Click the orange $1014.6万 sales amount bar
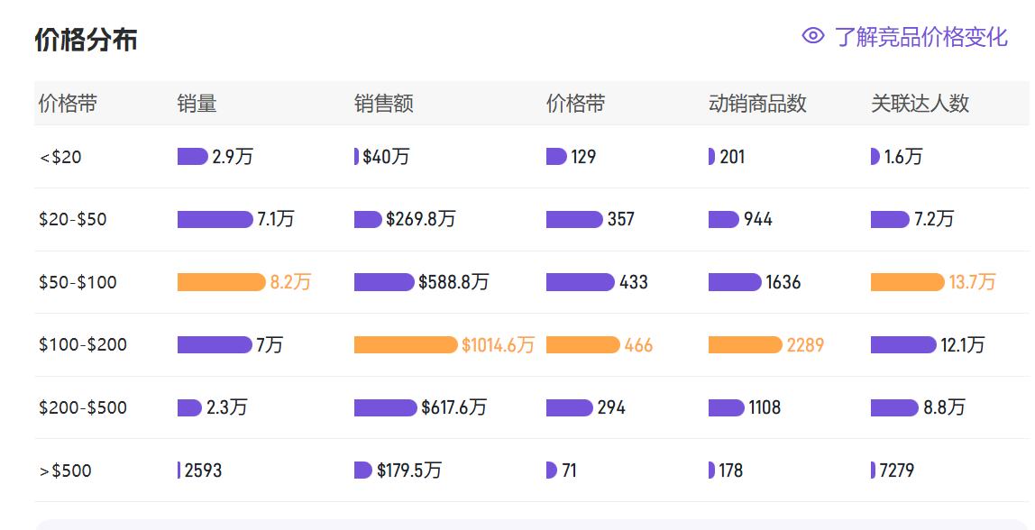 [406, 344]
